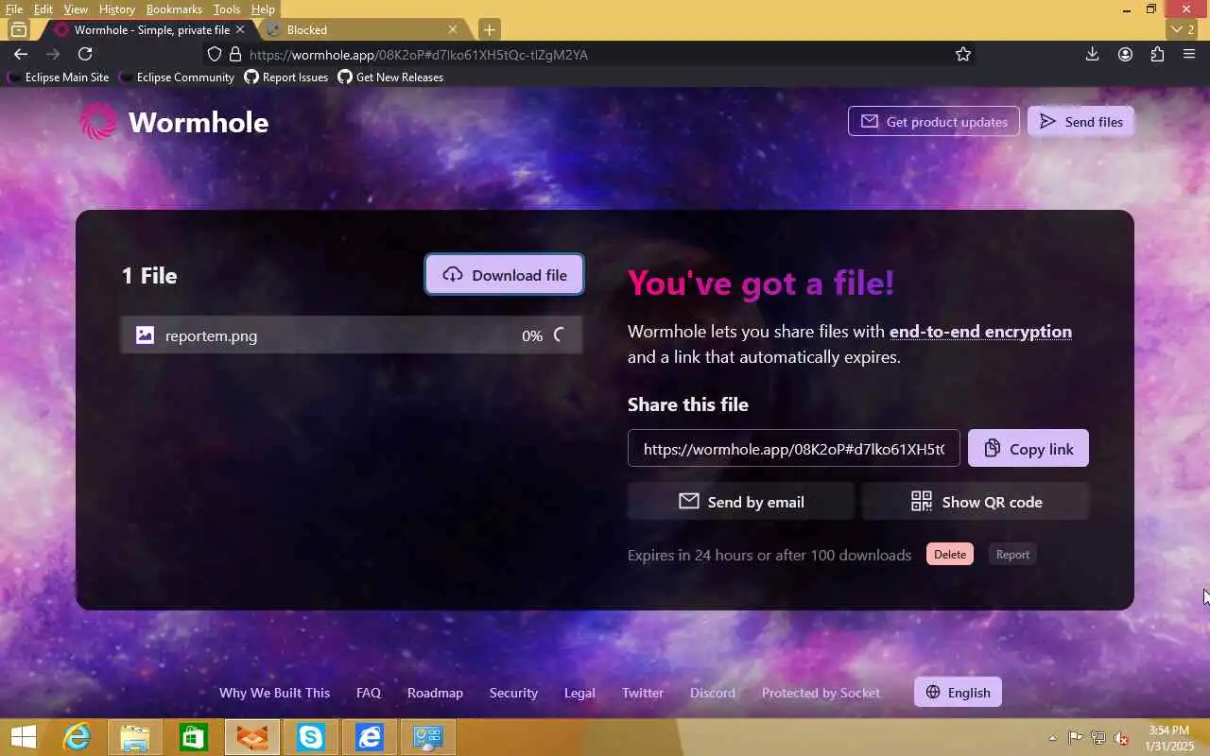Click the volume speaker tray icon
The height and width of the screenshot is (756, 1210).
click(1120, 738)
